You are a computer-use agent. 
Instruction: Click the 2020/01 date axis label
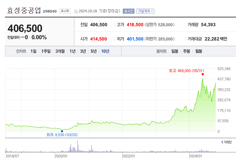tap(61, 156)
